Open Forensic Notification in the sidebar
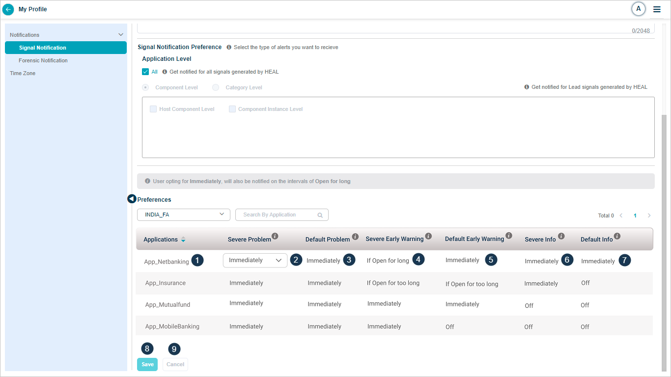Image resolution: width=671 pixels, height=377 pixels. click(43, 60)
